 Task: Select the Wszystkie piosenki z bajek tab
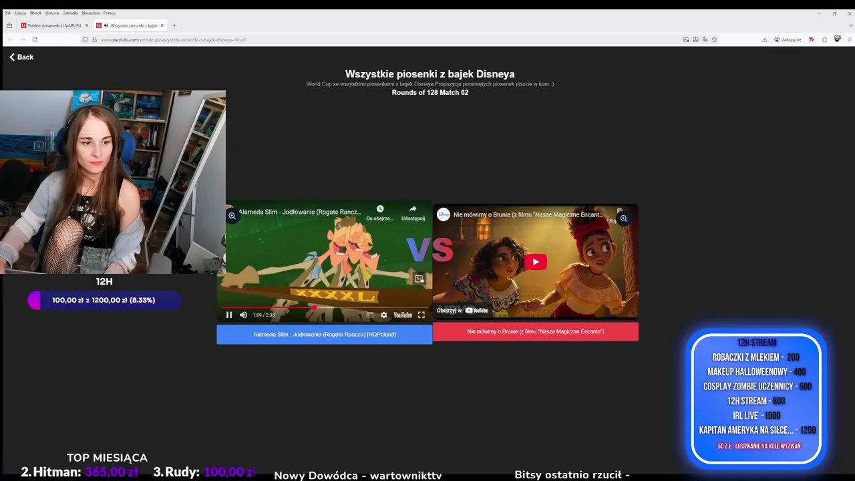coord(130,25)
